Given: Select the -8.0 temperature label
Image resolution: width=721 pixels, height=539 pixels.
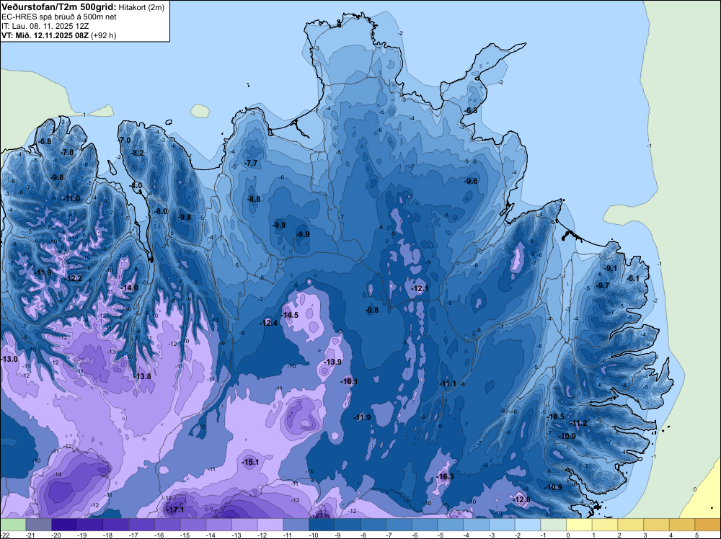Looking at the screenshot, I should click(161, 211).
